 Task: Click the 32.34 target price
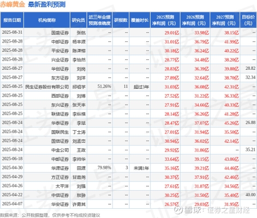pos(250,77)
